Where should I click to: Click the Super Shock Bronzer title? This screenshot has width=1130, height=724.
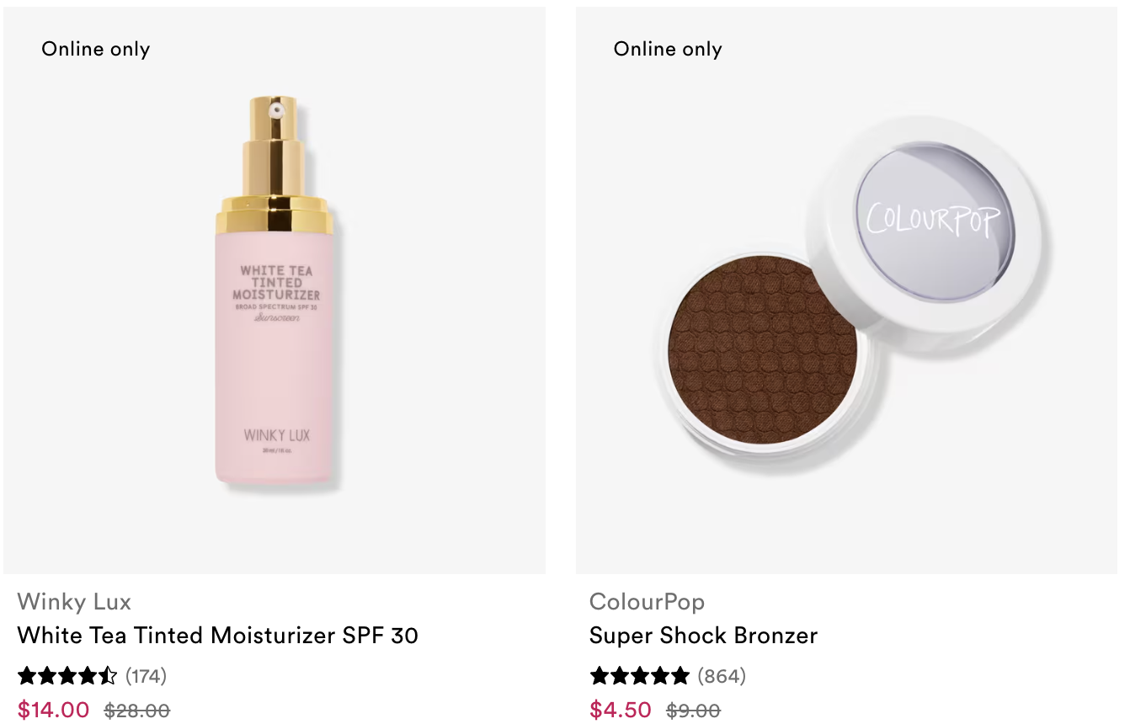(703, 635)
